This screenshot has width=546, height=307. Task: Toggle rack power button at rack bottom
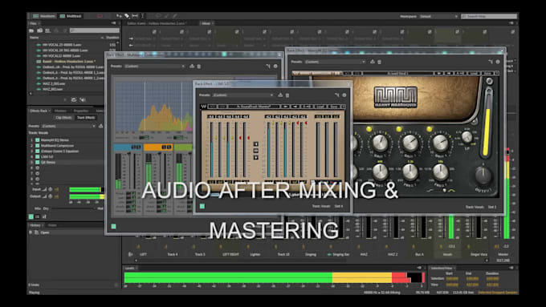(31, 216)
